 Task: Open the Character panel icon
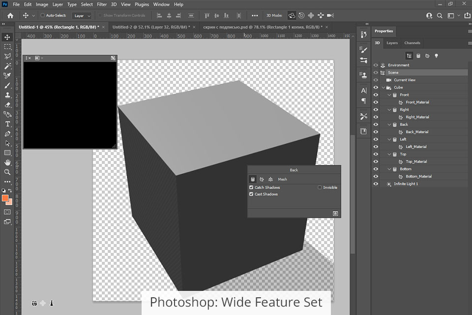point(364,91)
